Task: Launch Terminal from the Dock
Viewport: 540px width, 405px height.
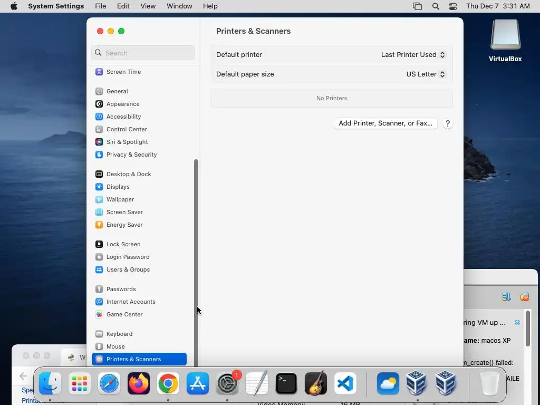Action: click(x=286, y=383)
